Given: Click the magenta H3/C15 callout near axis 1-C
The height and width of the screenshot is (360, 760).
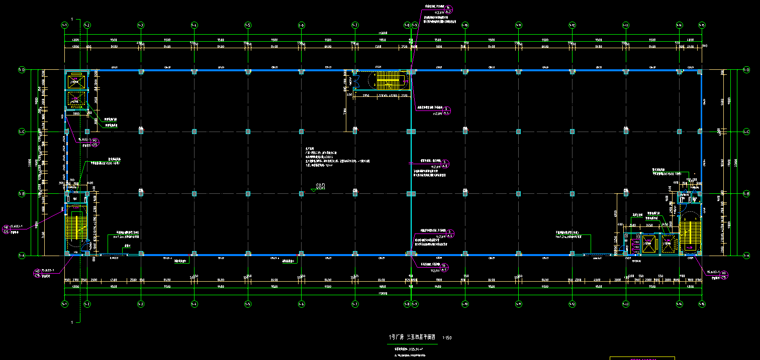Looking at the screenshot, I should (95, 142).
